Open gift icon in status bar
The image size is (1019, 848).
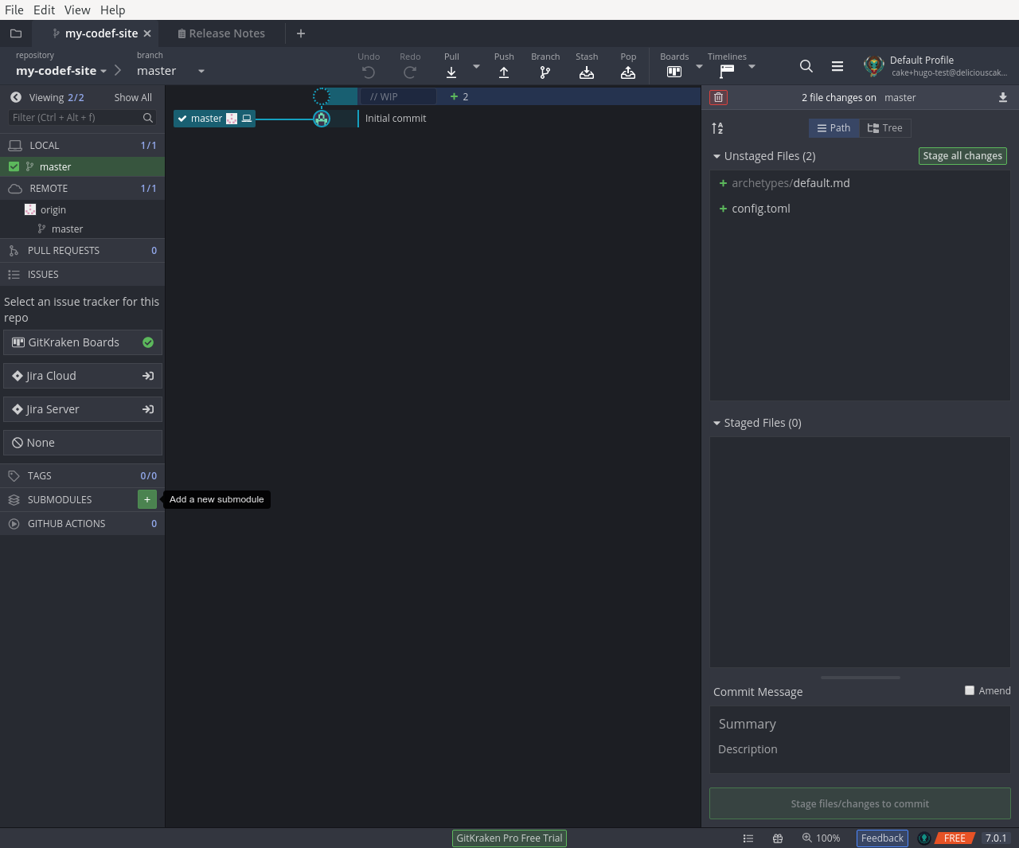[x=778, y=838]
